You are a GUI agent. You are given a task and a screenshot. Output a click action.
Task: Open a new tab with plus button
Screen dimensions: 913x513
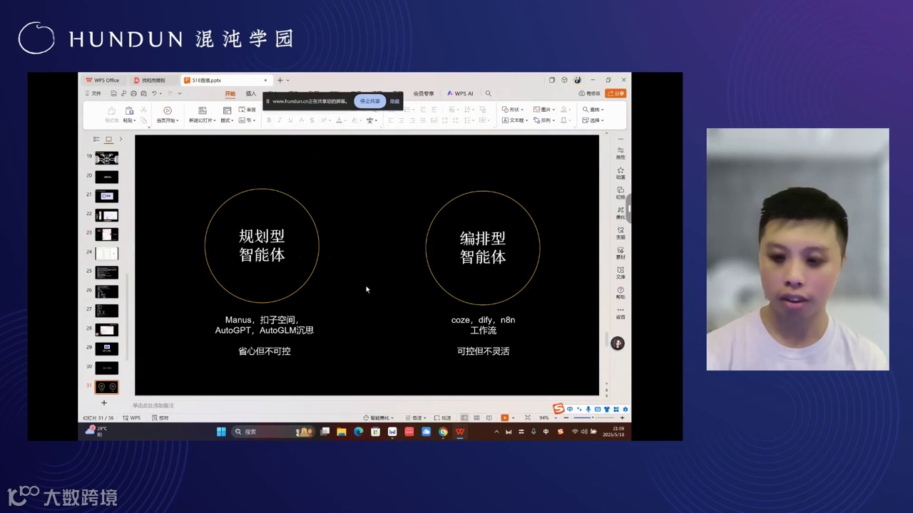click(x=280, y=81)
